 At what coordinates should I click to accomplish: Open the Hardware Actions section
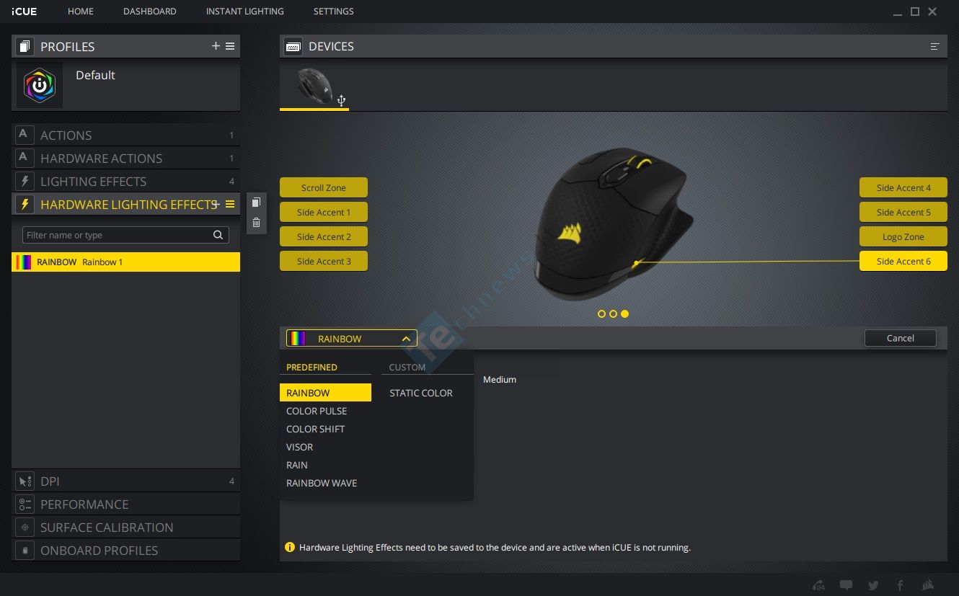(125, 159)
